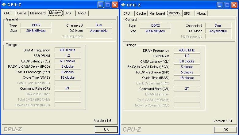The height and width of the screenshot is (135, 239).
Task: Click empty DRAM Idle Timer field in left window
Action: tap(68, 94)
